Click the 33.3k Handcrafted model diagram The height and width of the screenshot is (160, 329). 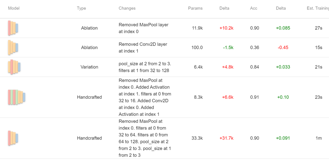(13, 138)
